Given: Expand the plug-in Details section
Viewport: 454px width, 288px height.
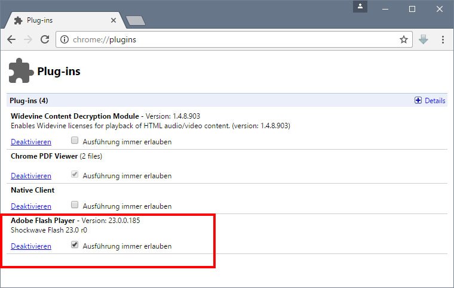Looking at the screenshot, I should 430,101.
